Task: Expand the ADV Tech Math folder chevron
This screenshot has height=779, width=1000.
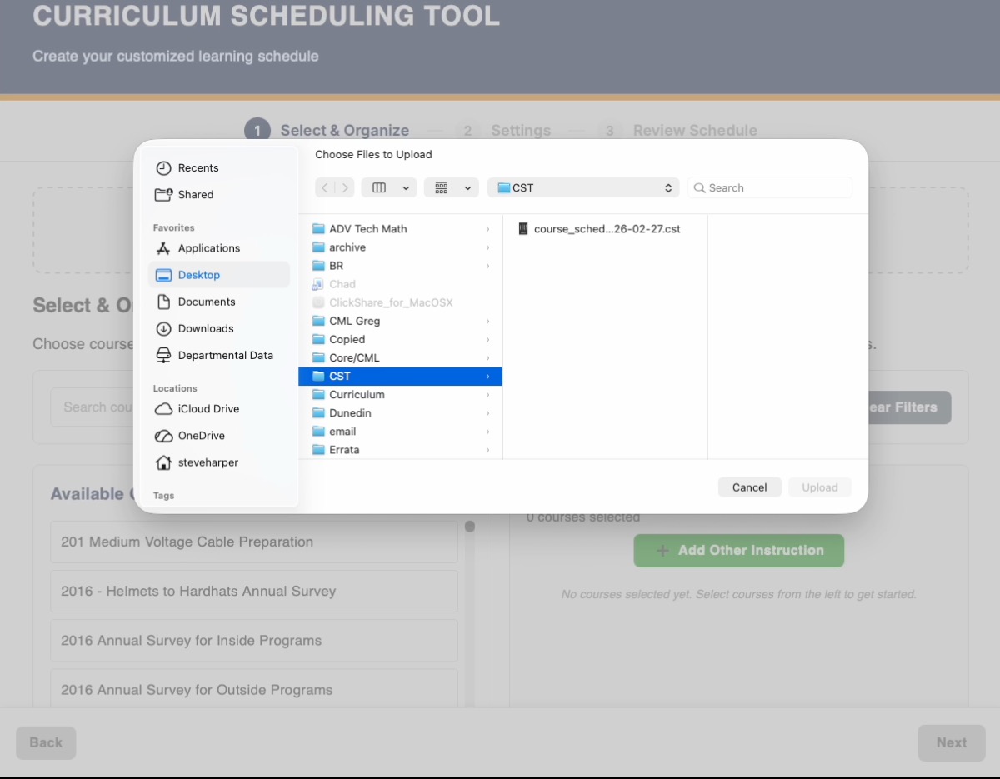Action: (487, 229)
